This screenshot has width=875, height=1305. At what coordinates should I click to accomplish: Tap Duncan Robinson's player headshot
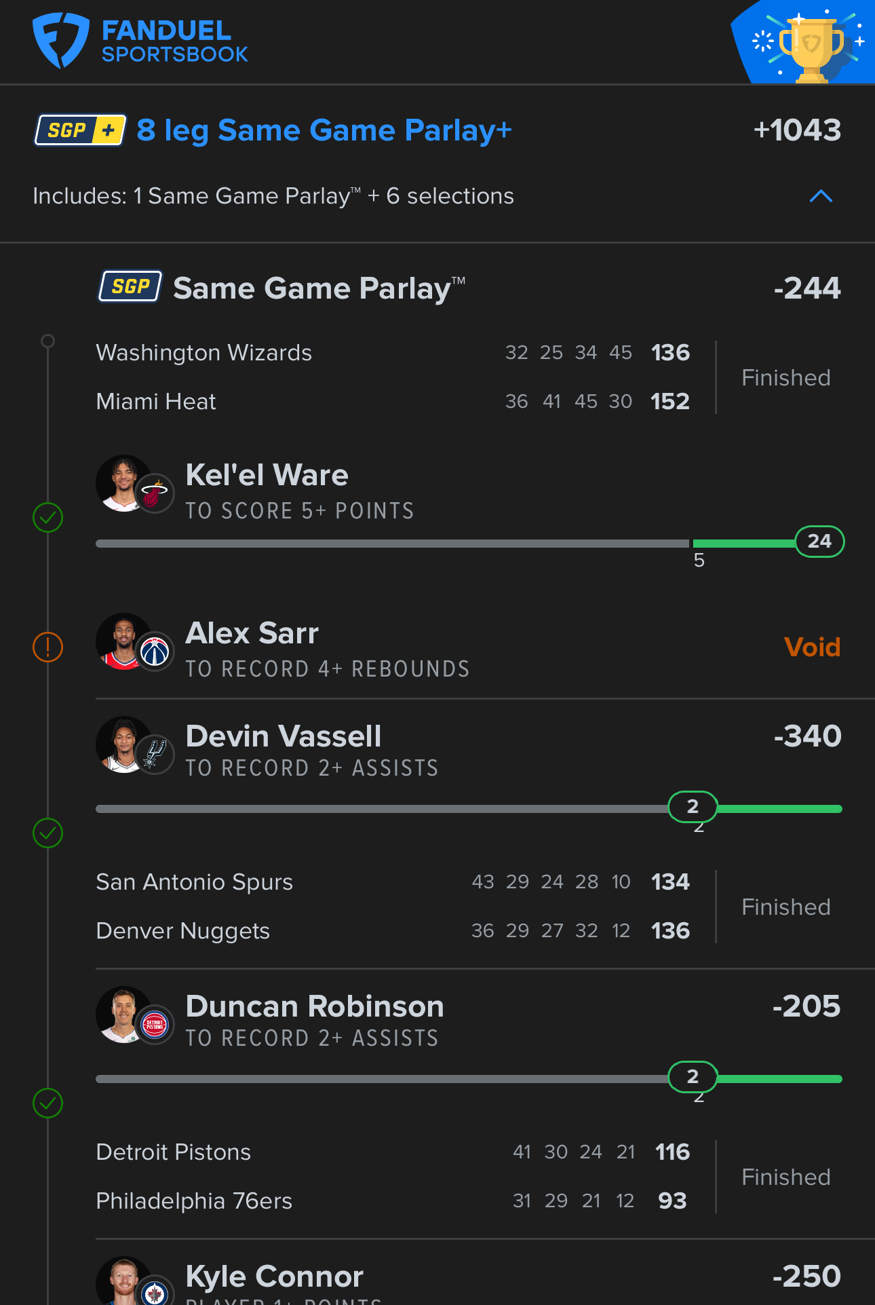tap(123, 1015)
